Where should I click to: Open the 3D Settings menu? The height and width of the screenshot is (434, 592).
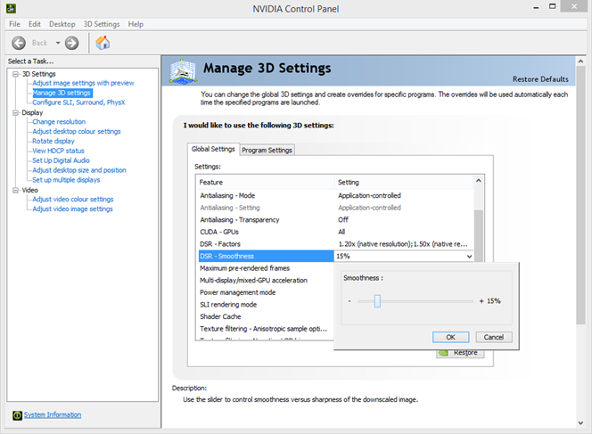(x=102, y=24)
